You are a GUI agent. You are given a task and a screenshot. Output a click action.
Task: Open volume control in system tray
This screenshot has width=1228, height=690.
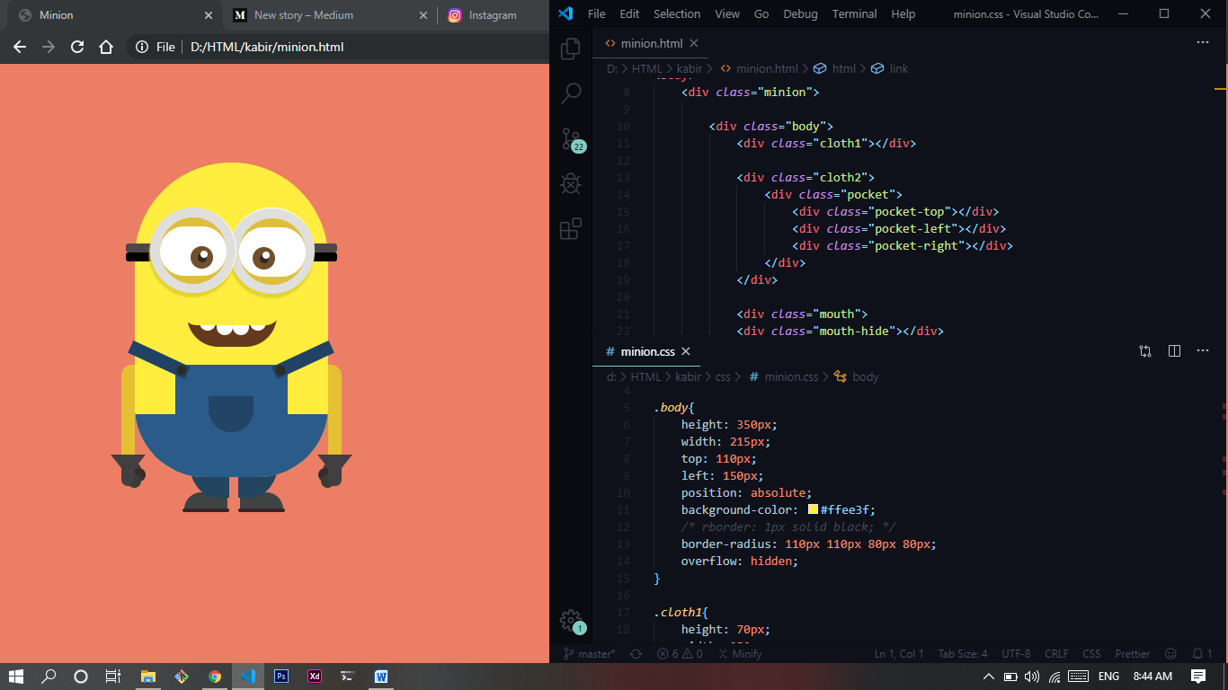point(1031,677)
